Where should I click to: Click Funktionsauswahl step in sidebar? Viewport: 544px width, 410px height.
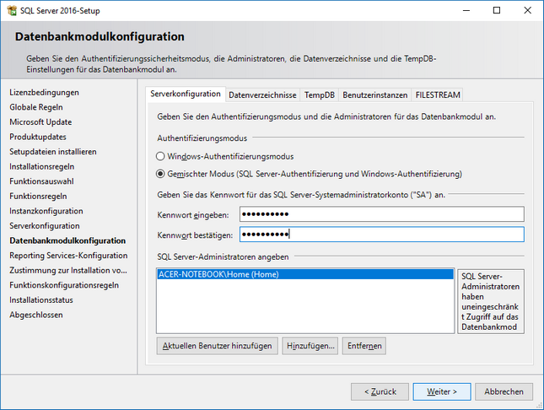(41, 181)
